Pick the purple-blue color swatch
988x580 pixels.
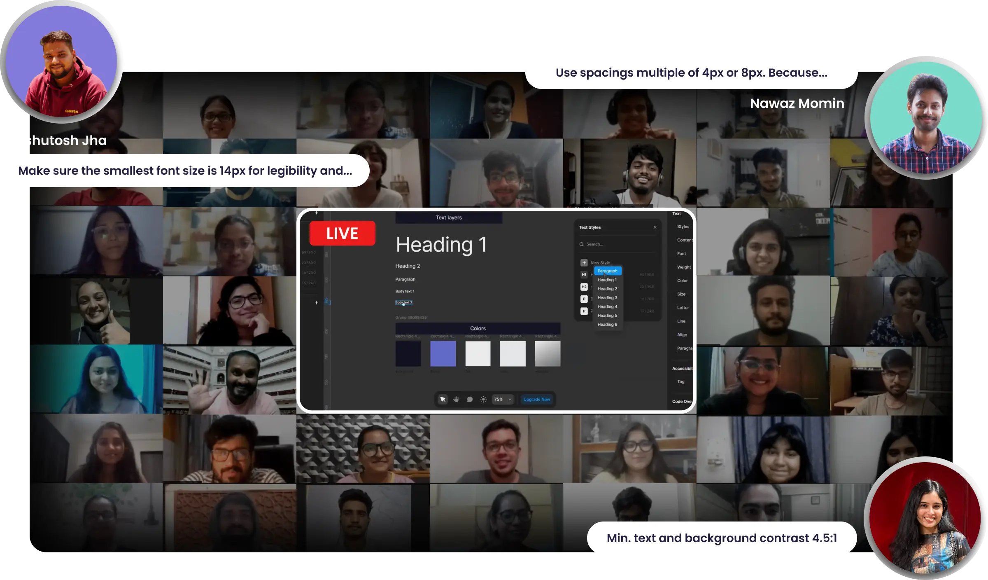point(443,353)
